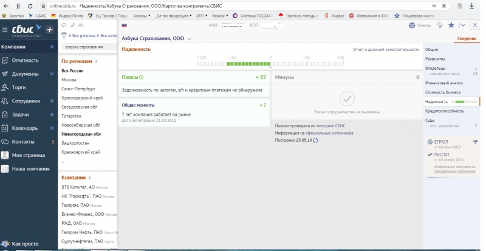The width and height of the screenshot is (486, 251).
Task: Open Отчет о должной осмотрительности
Action: coord(386,50)
